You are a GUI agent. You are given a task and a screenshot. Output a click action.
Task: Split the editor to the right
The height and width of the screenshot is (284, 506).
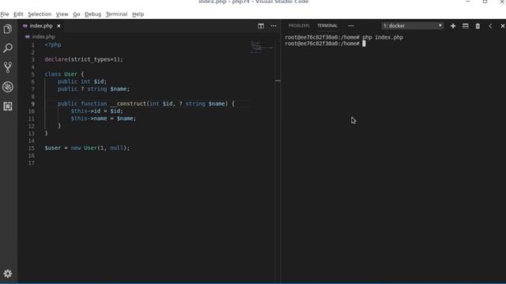(x=261, y=26)
